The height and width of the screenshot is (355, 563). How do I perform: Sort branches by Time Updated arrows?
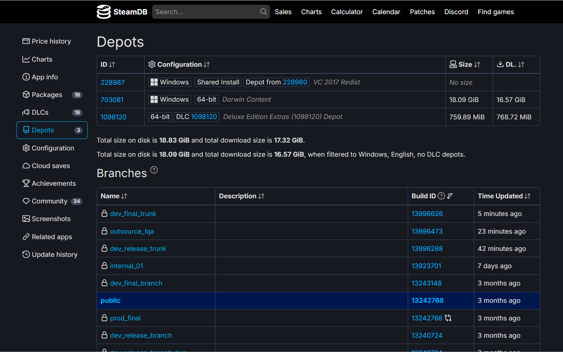point(528,196)
